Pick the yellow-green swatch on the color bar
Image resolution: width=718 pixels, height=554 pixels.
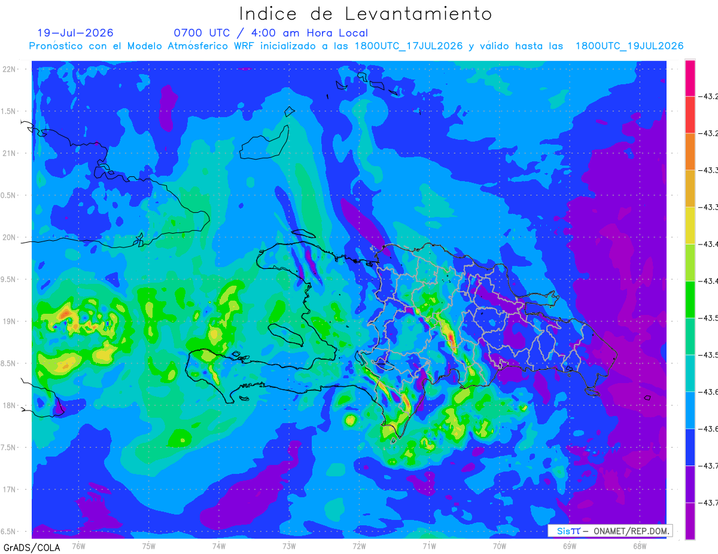(x=690, y=262)
